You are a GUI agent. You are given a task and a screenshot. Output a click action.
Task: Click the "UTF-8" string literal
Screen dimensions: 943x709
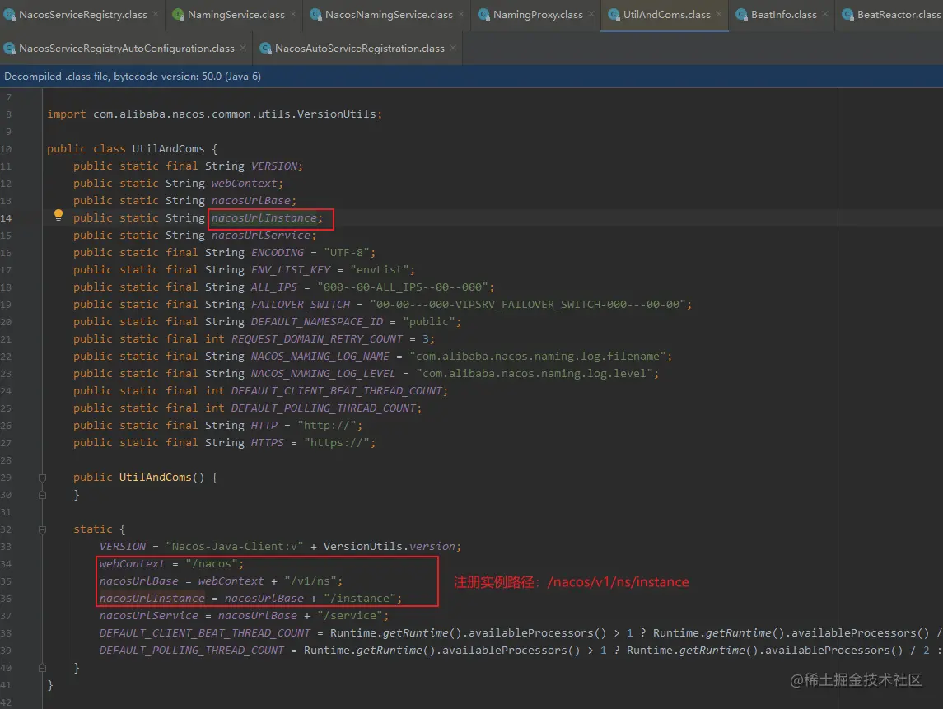(x=347, y=253)
